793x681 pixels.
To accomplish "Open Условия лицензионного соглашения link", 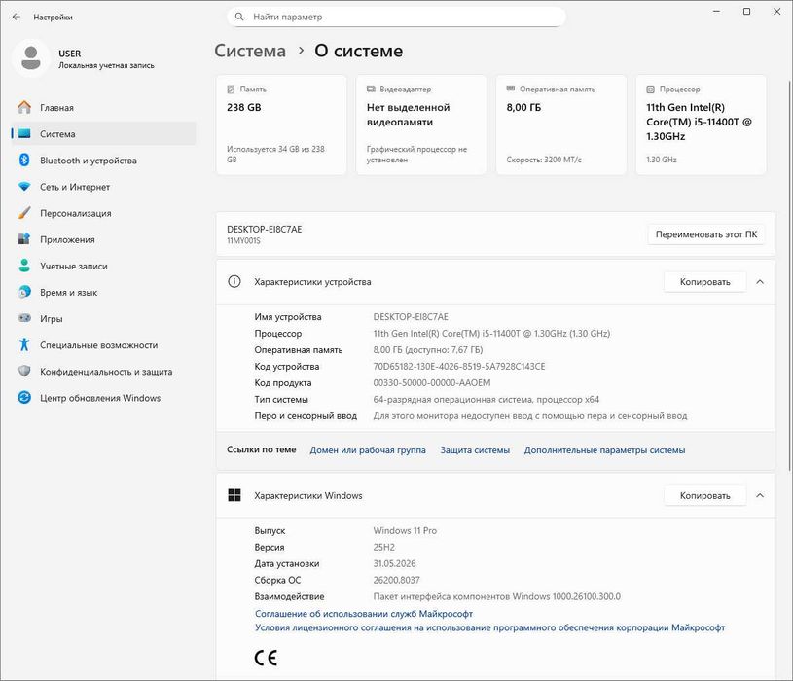I will 489,627.
